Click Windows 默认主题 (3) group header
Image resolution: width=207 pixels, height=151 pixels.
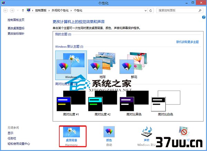coord(69,47)
